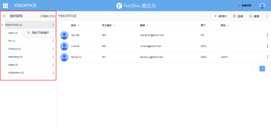Click employee number 003

pyautogui.click(x=104, y=35)
